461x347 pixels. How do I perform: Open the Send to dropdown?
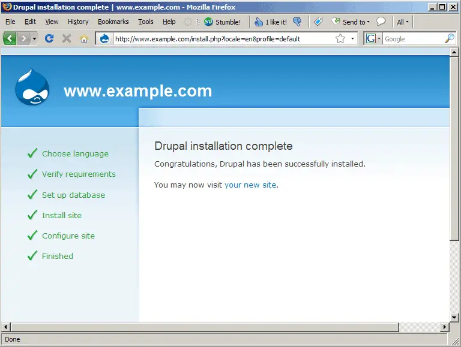point(351,22)
